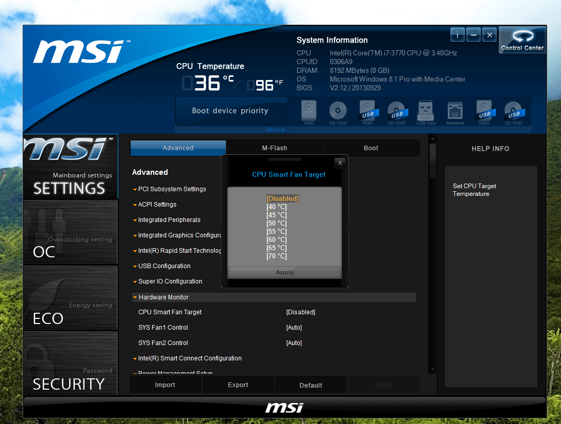Image resolution: width=561 pixels, height=424 pixels.
Task: Click Apply in the fan target popup
Action: [285, 272]
